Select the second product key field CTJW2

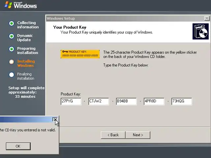99,101
